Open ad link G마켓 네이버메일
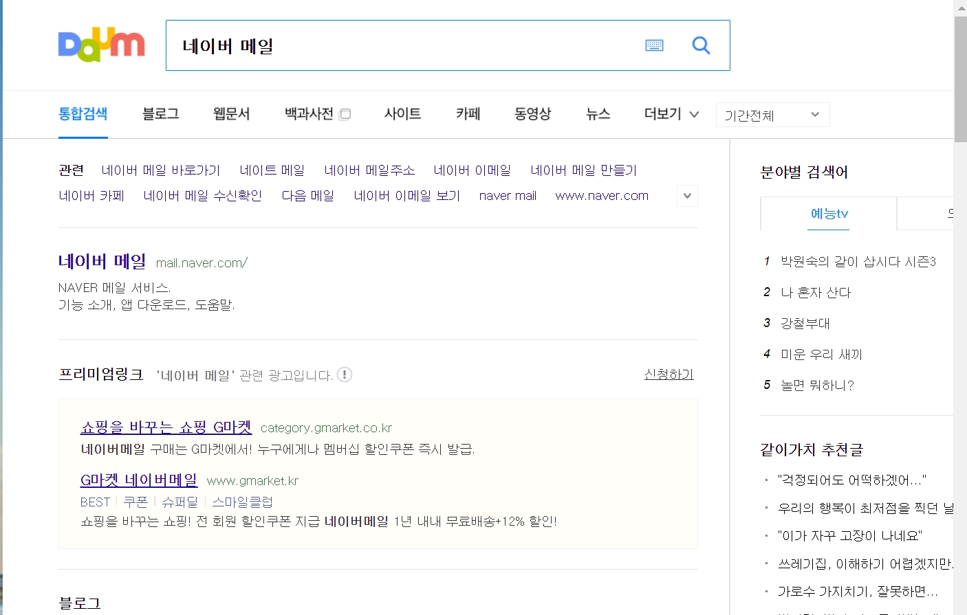 tap(139, 480)
